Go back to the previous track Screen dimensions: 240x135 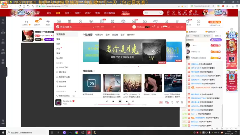[113, 101]
